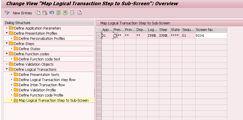Screen dimensions: 243x120
Task: Click the App field containing 01
Action: pos(107,36)
